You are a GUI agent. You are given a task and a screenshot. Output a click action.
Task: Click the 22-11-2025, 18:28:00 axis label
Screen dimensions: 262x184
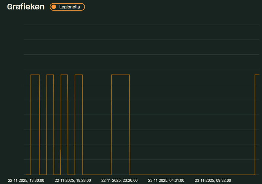(x=73, y=180)
